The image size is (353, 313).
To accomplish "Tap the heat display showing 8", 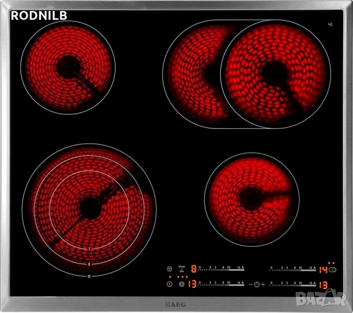I will [x=193, y=270].
